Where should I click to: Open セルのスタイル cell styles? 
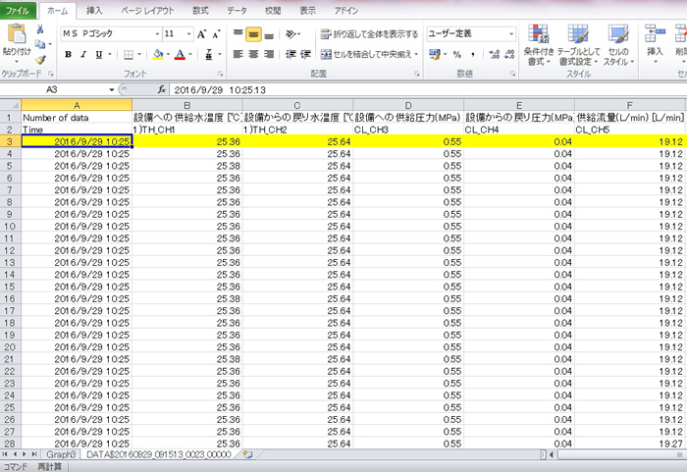[x=618, y=45]
